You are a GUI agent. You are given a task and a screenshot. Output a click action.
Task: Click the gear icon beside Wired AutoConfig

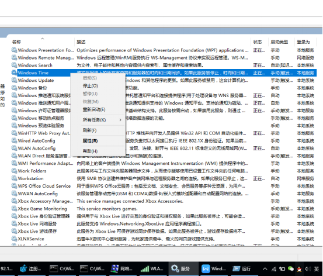pyautogui.click(x=14, y=141)
